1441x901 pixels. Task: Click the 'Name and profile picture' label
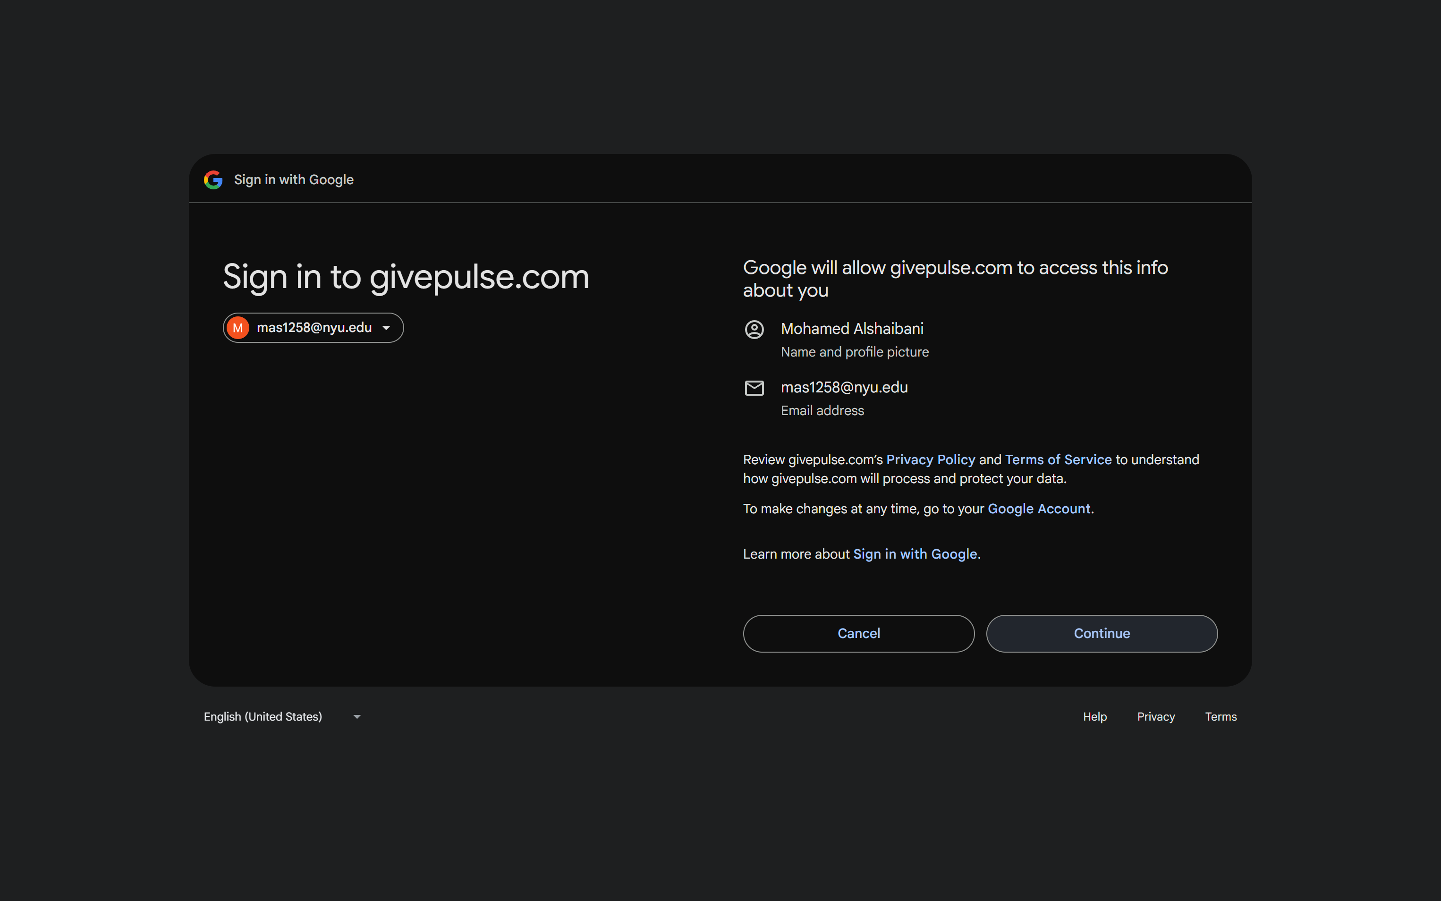pos(854,352)
